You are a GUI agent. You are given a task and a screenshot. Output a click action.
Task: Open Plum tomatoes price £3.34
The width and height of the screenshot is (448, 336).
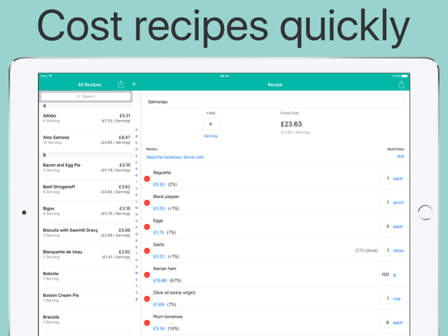click(x=159, y=329)
